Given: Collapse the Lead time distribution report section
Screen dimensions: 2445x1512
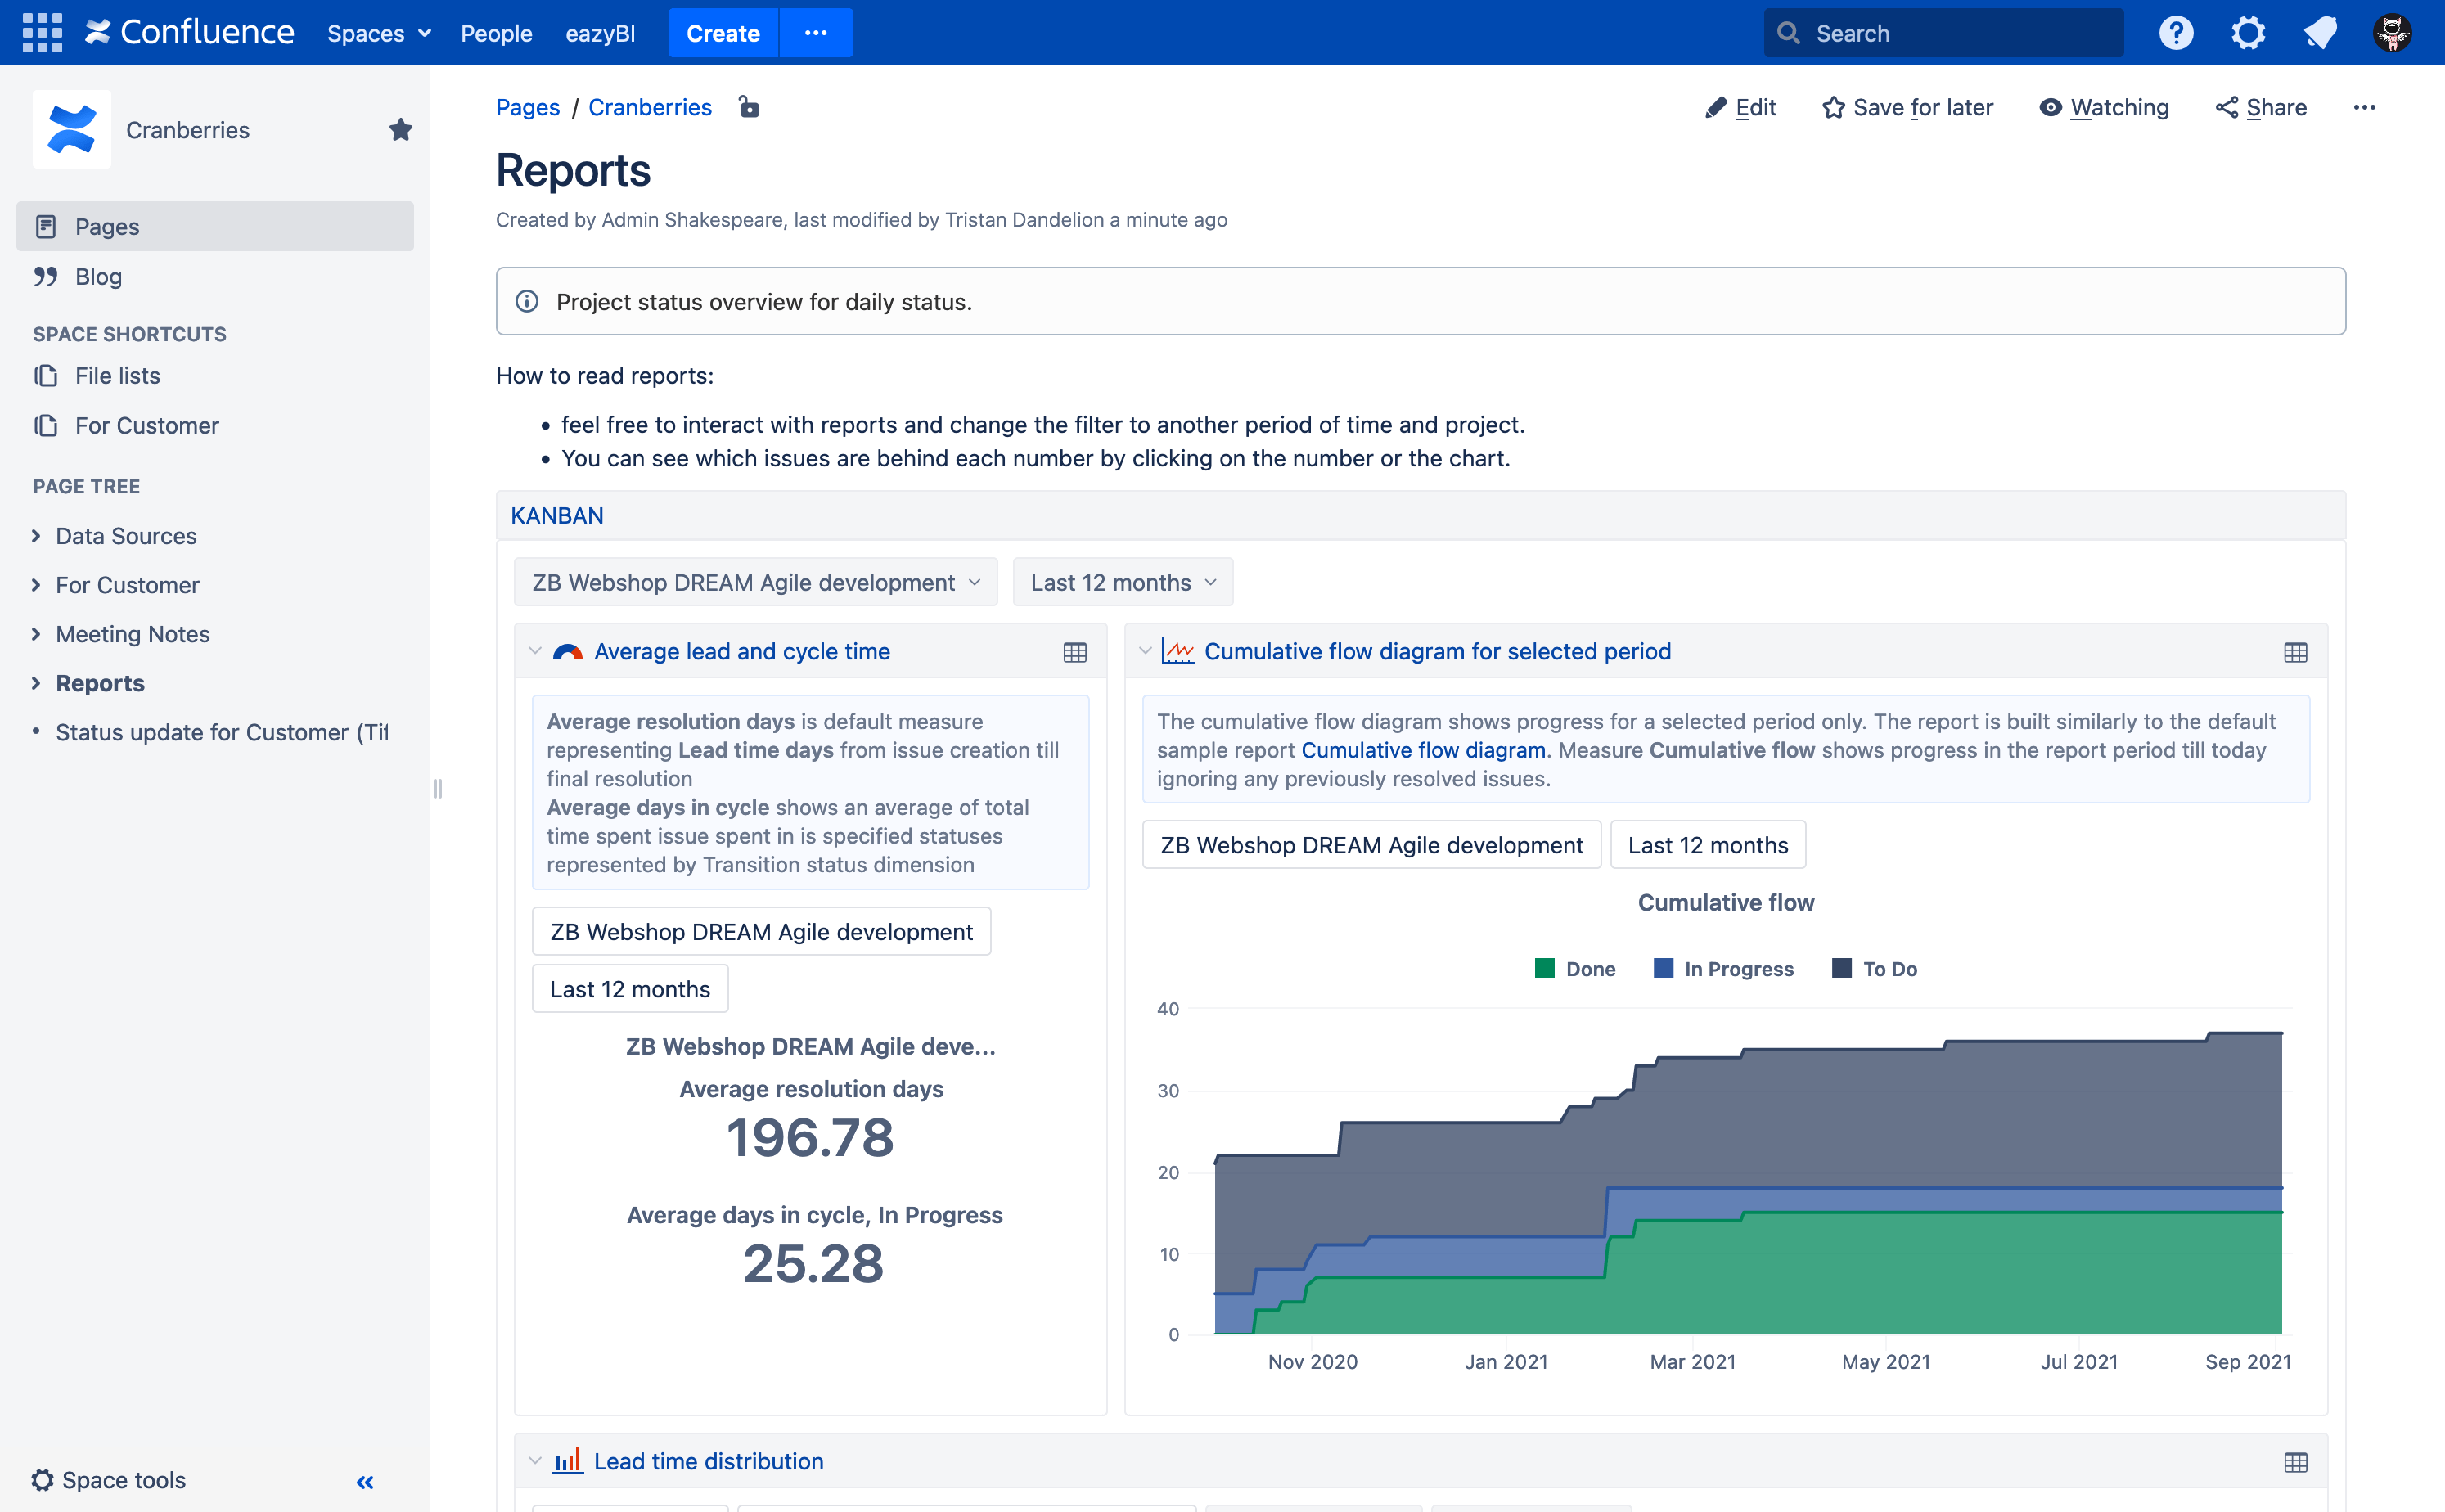Looking at the screenshot, I should coord(534,1460).
